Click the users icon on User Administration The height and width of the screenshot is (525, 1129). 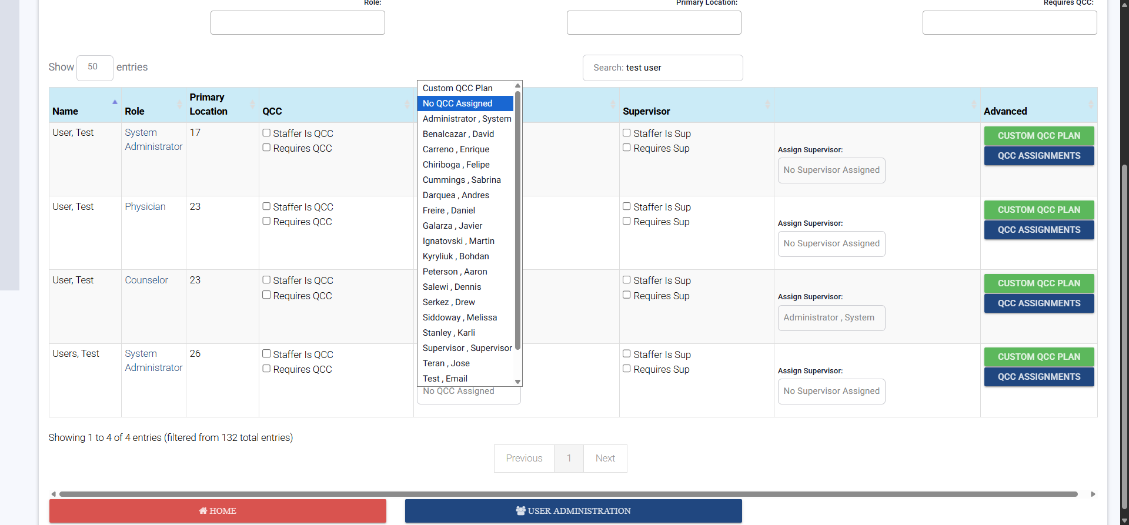tap(520, 511)
